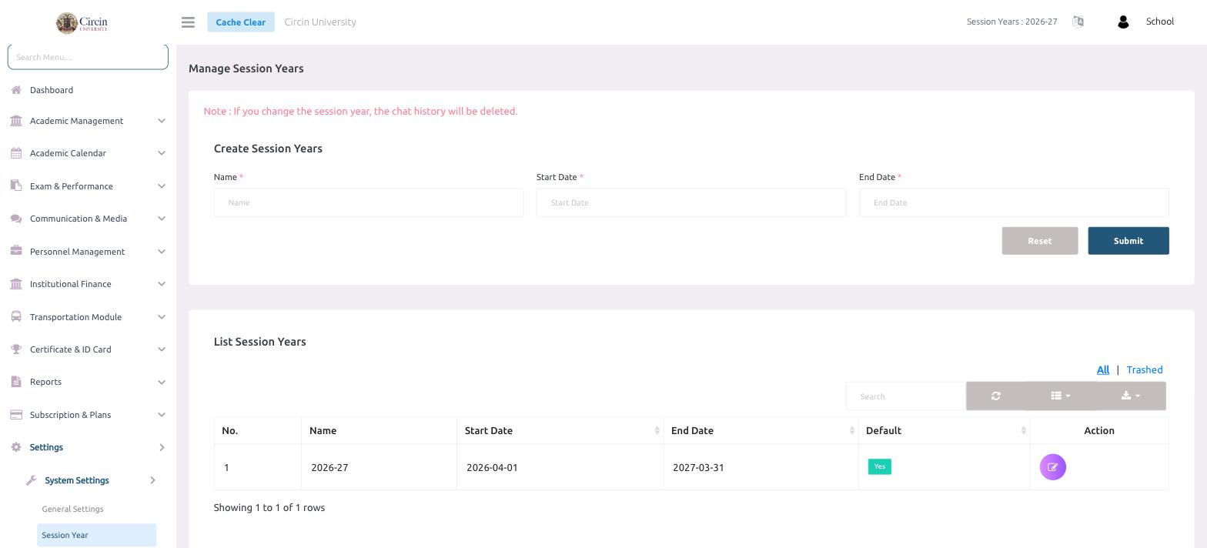Click the Reports document icon
This screenshot has height=548, width=1207.
click(16, 382)
